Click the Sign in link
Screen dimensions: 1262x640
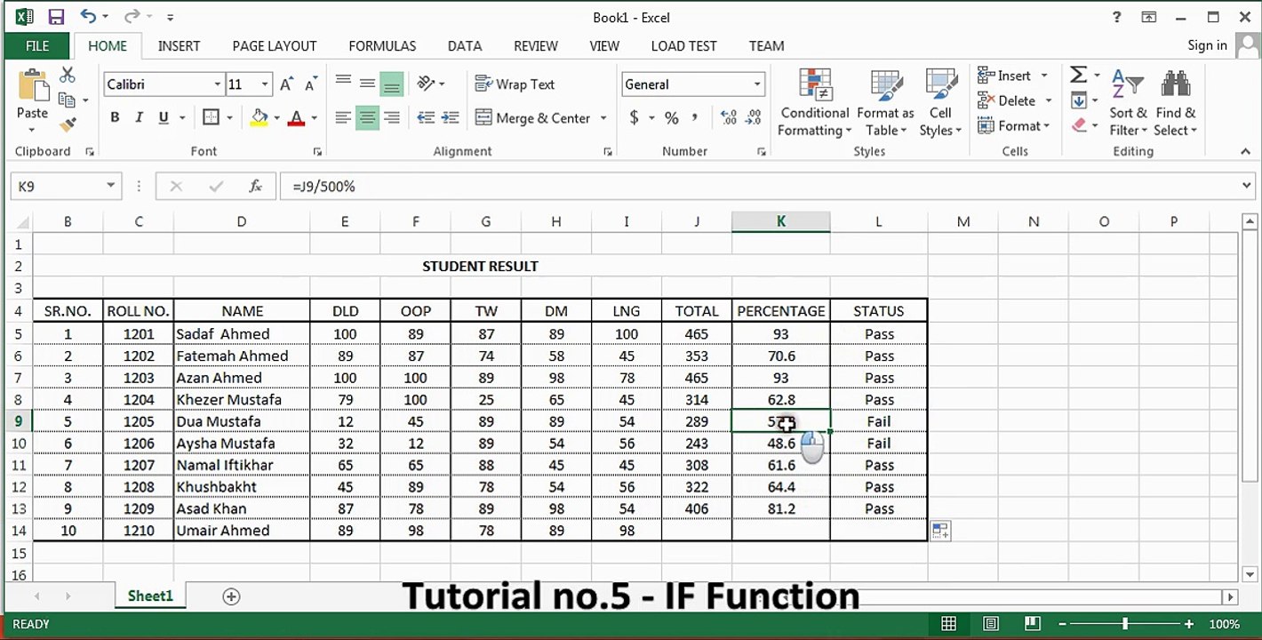[1207, 45]
